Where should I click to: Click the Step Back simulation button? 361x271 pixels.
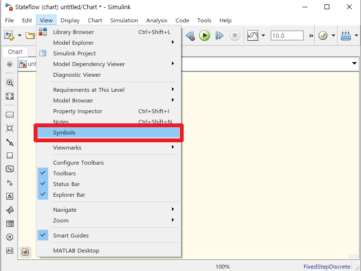point(190,35)
